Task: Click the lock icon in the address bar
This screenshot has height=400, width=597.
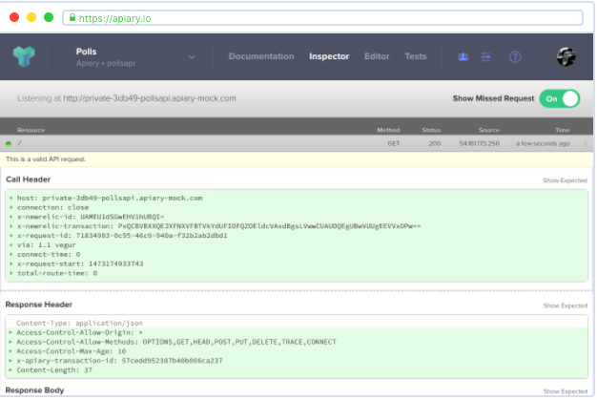Action: pos(72,17)
